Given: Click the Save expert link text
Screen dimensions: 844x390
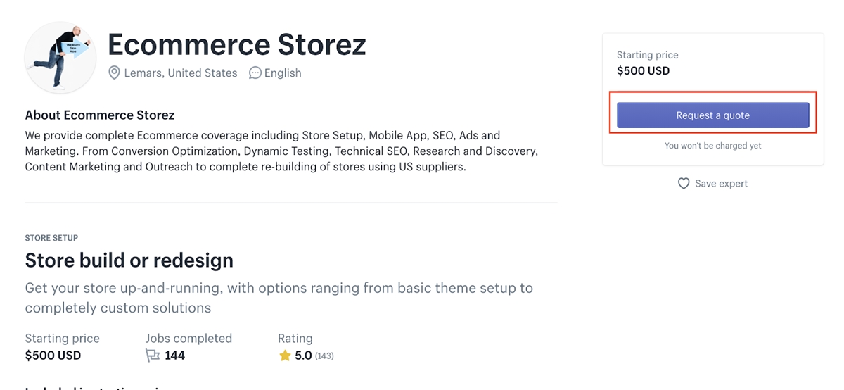Looking at the screenshot, I should point(721,184).
